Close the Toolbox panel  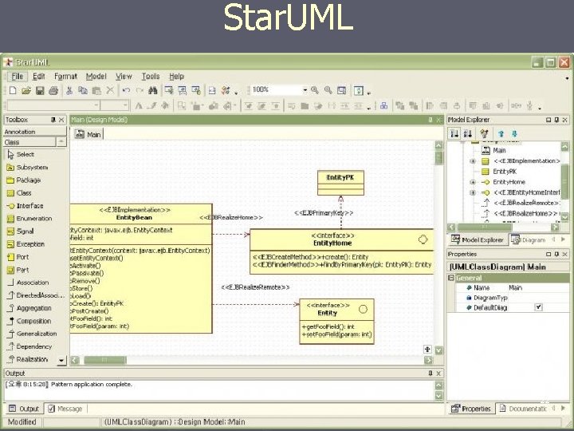pyautogui.click(x=61, y=120)
